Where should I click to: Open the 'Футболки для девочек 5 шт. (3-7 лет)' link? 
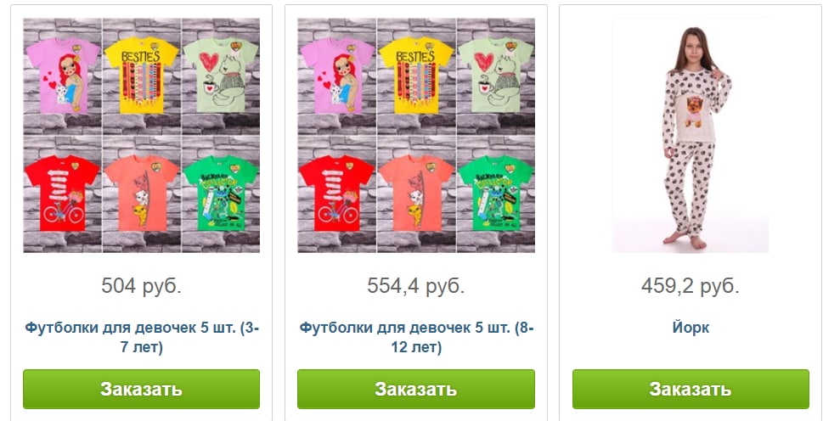(141, 338)
